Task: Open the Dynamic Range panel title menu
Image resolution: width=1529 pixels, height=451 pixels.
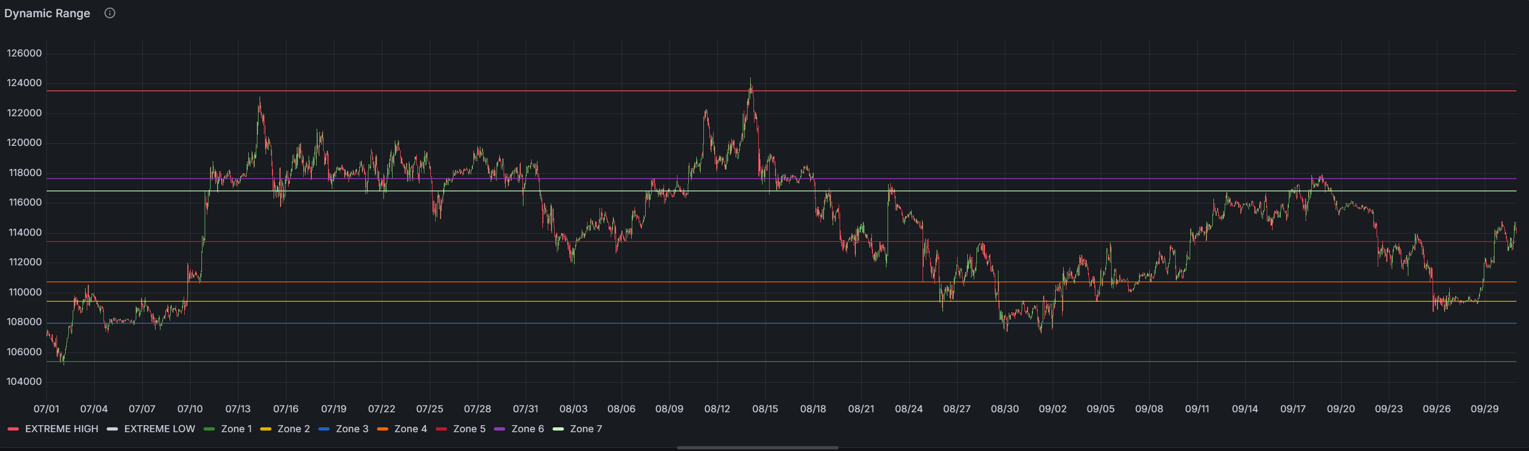Action: (47, 13)
